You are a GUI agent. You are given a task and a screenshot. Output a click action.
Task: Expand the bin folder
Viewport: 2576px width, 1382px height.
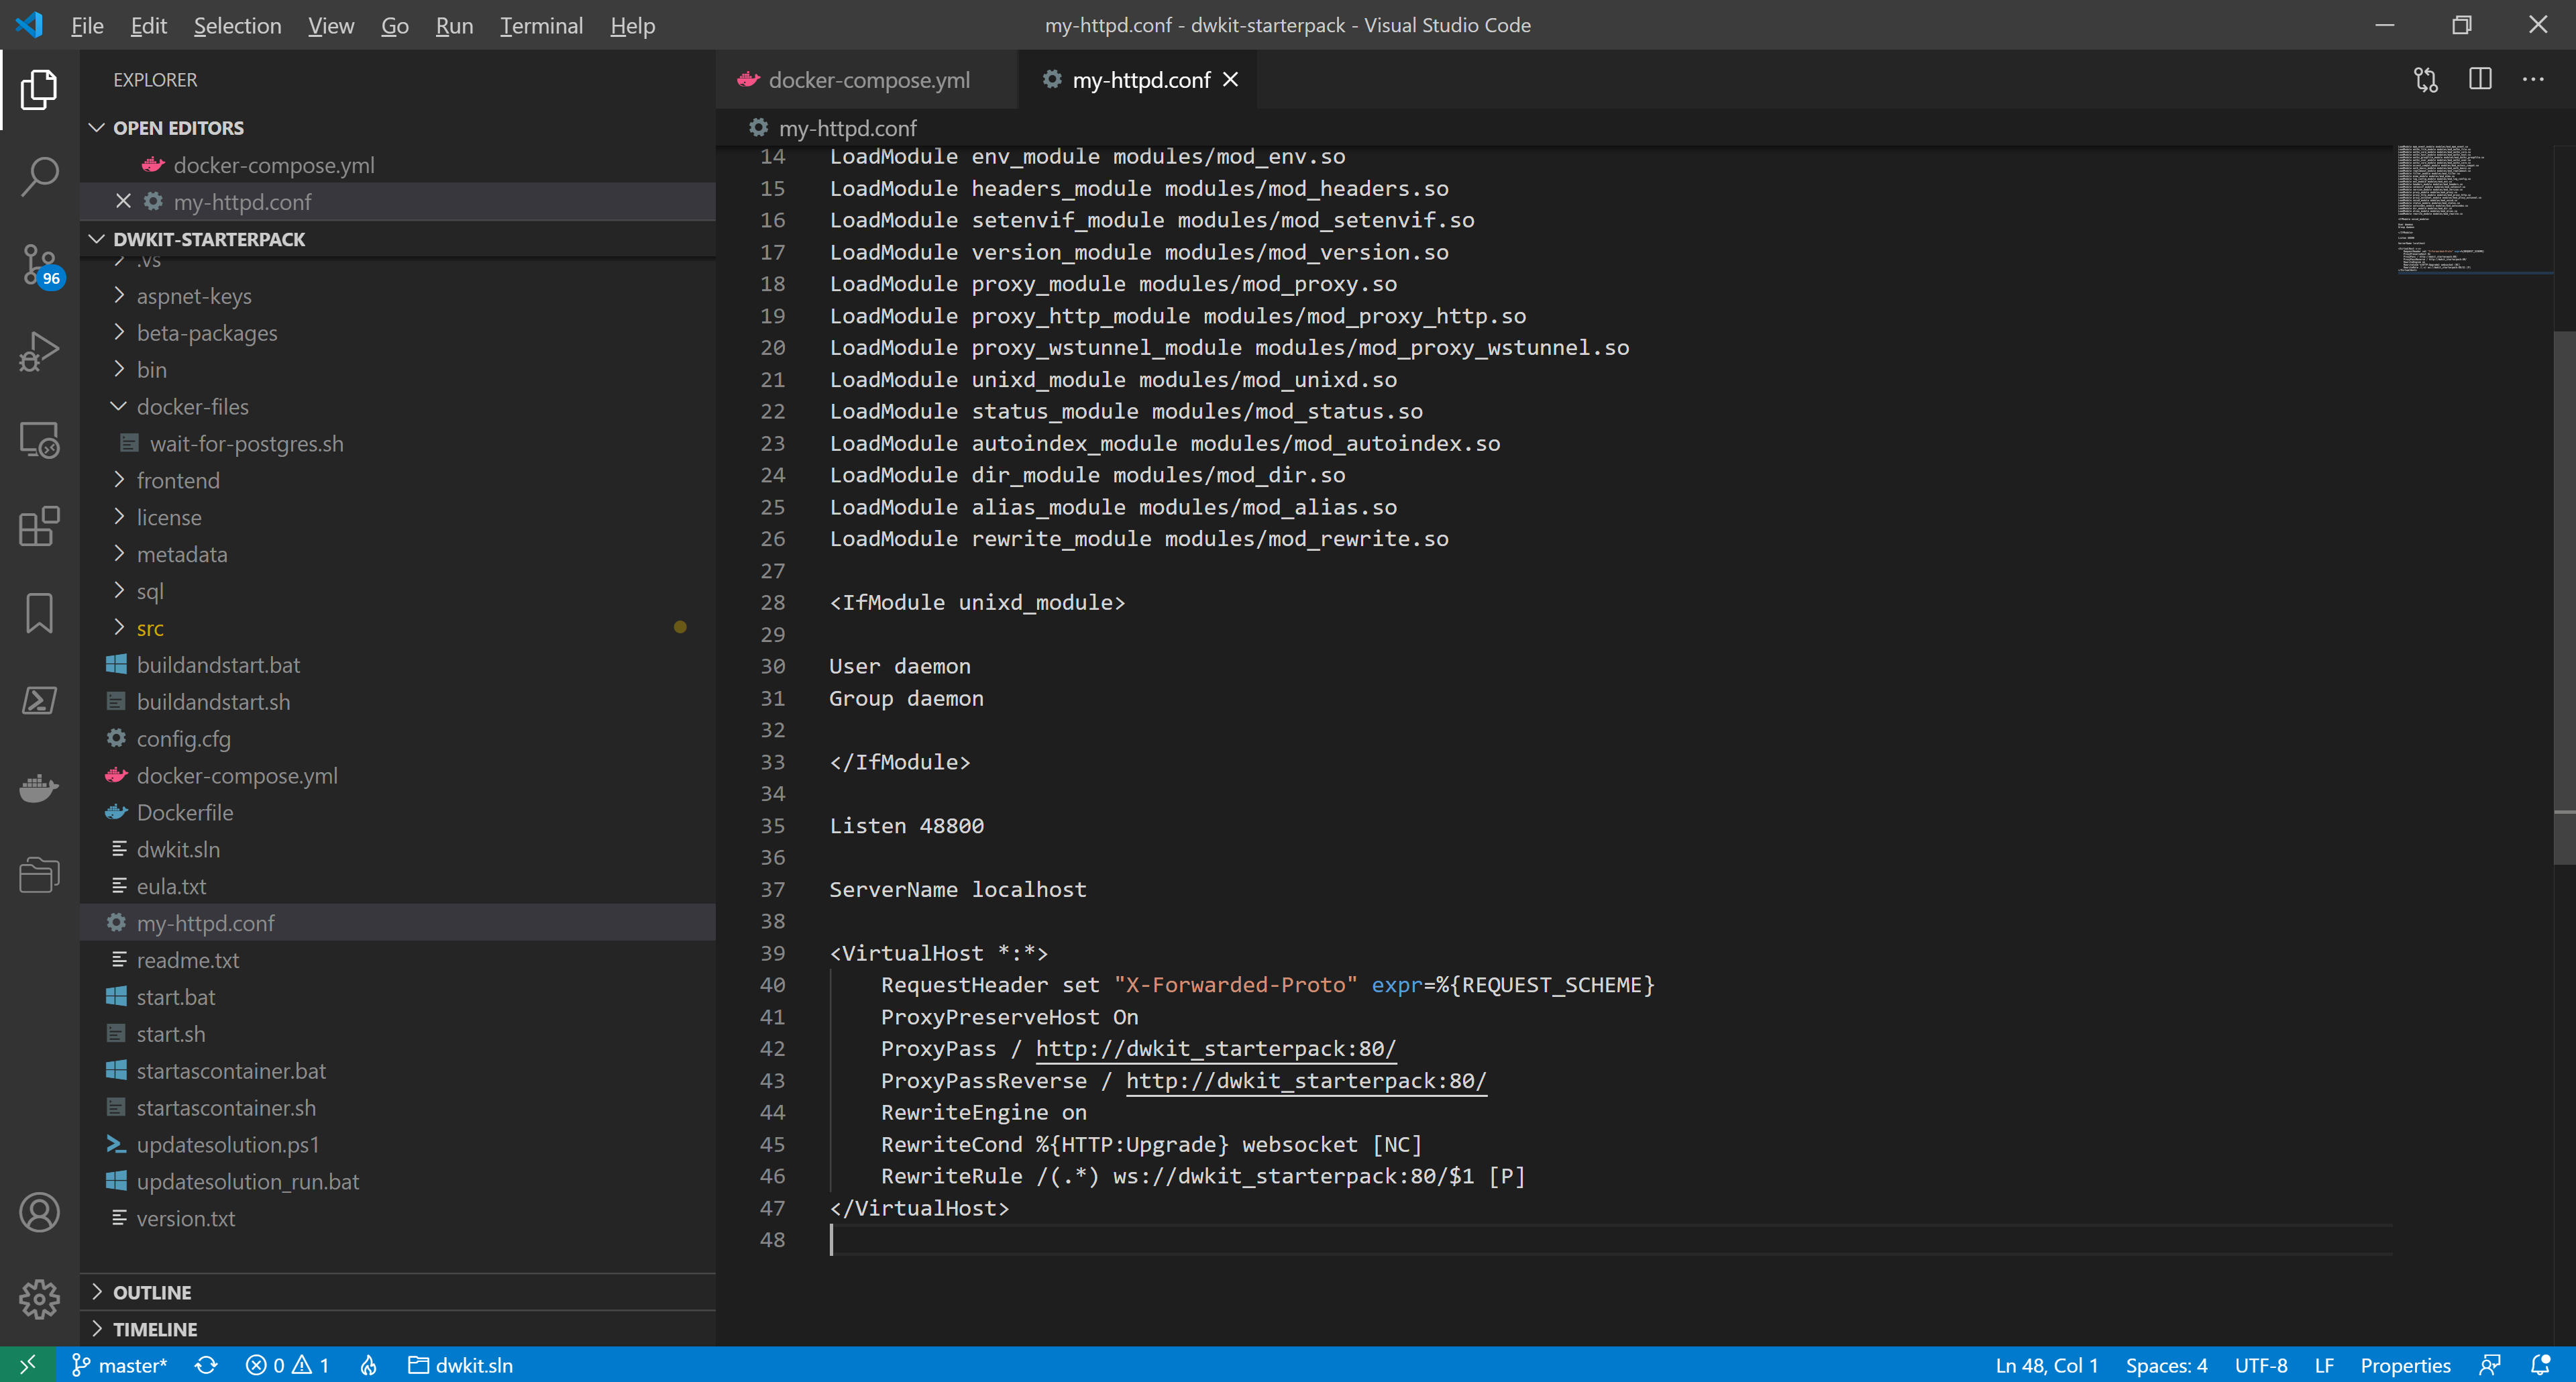(x=152, y=370)
